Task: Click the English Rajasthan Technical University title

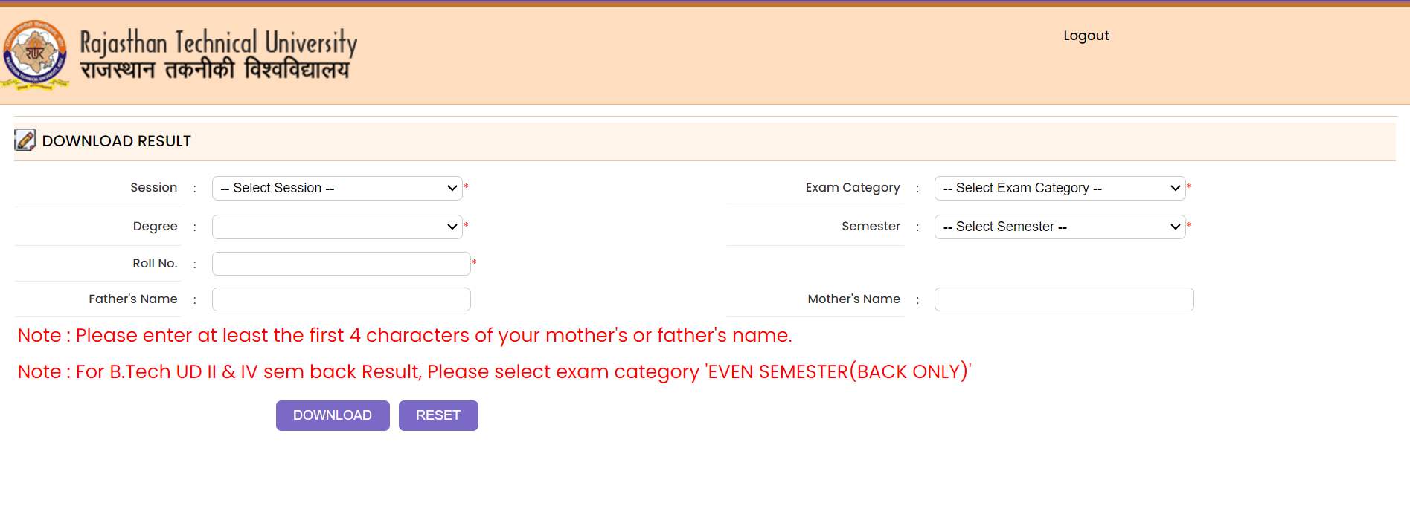Action: pyautogui.click(x=218, y=42)
